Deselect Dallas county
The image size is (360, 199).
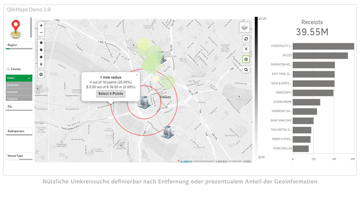[19, 78]
